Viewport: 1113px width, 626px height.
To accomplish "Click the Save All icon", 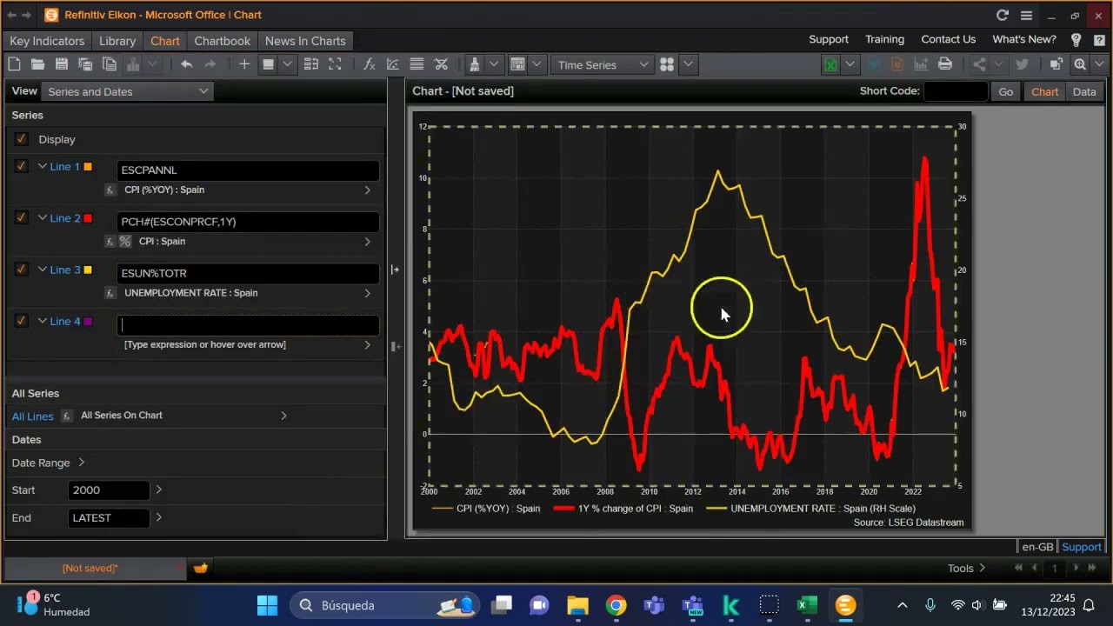I will coord(85,64).
